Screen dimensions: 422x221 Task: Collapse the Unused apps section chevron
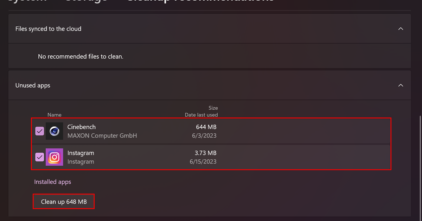click(401, 85)
